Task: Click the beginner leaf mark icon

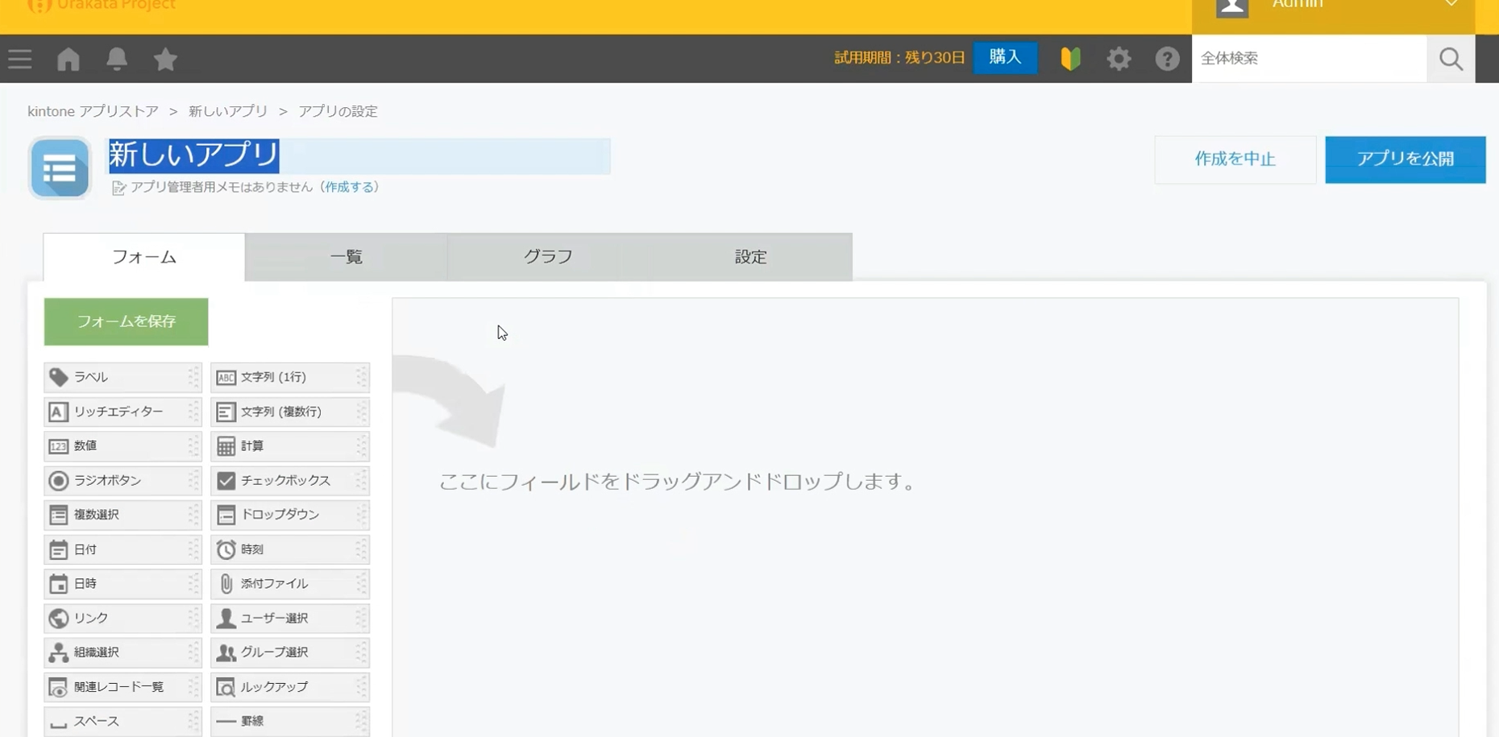Action: tap(1070, 59)
